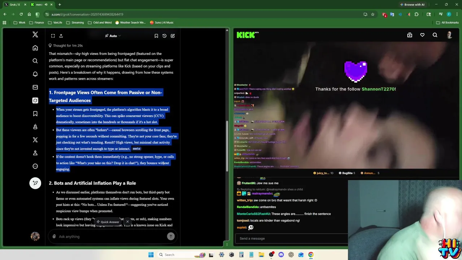Open Discord from the taskbar
The width and height of the screenshot is (462, 260).
pos(281,255)
